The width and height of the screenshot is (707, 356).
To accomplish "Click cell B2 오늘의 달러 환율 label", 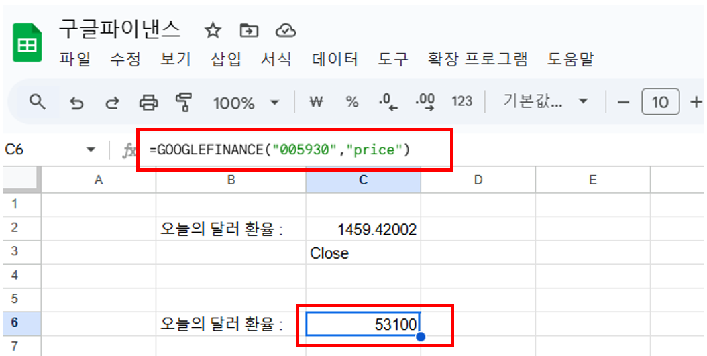I will [231, 229].
